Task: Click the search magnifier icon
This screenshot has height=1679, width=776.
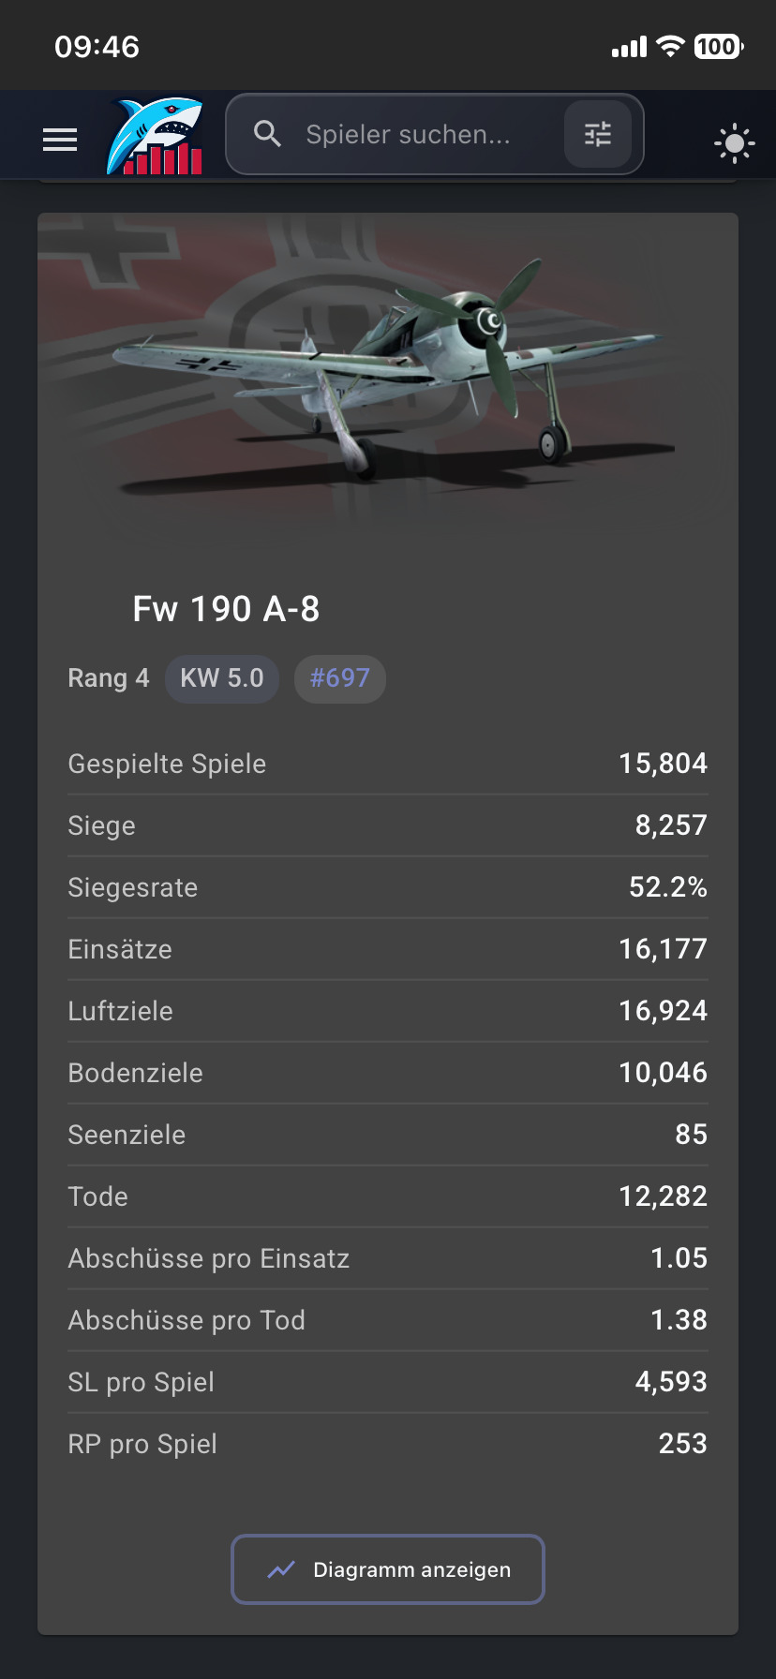Action: [267, 134]
